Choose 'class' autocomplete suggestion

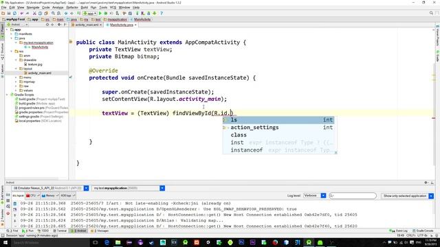coord(278,135)
